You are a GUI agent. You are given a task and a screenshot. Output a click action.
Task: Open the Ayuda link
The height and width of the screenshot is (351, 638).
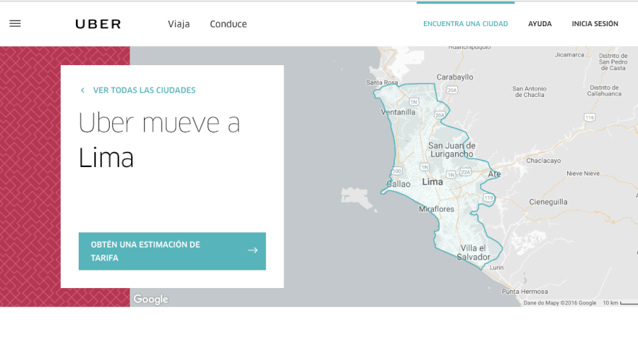pyautogui.click(x=539, y=24)
